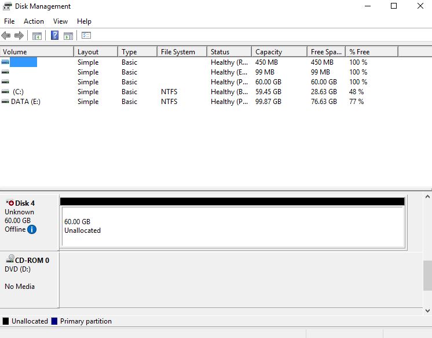Sort by File System column header
432x338 pixels.
pos(182,51)
